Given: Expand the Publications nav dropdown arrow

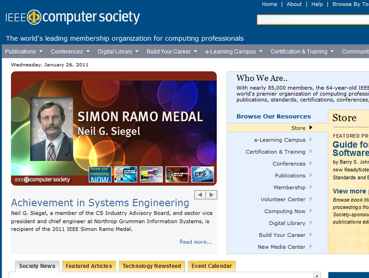Looking at the screenshot, I should 41,51.
